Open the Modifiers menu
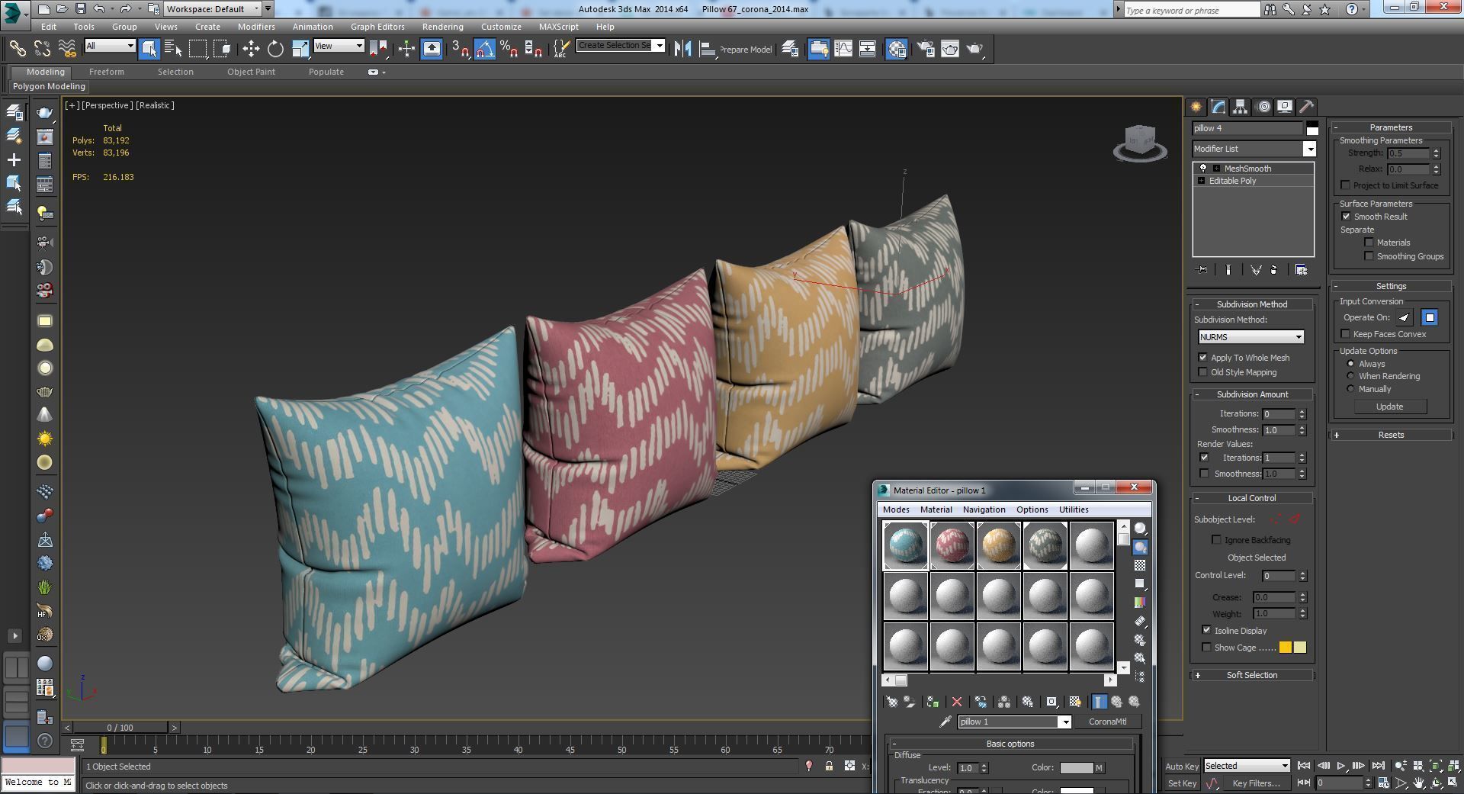Image resolution: width=1464 pixels, height=794 pixels. tap(255, 27)
